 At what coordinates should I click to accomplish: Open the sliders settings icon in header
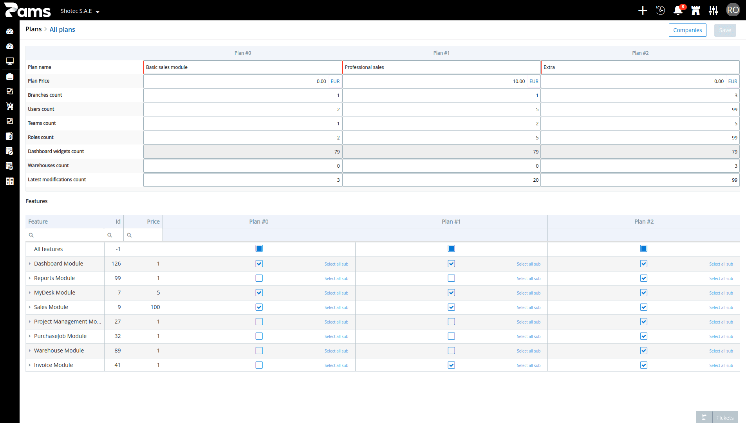click(713, 11)
